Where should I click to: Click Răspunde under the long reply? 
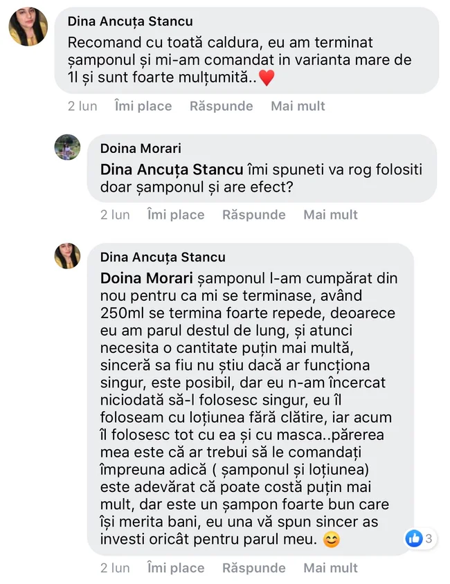253,567
